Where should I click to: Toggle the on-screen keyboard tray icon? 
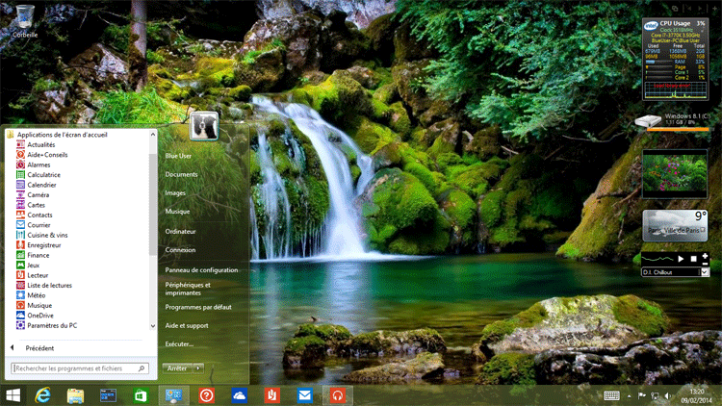click(612, 395)
